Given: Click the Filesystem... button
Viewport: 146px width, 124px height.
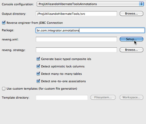Looking at the screenshot, I should tap(103, 97).
